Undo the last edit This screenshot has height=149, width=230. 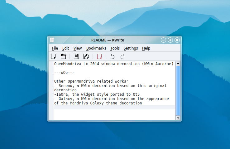(x=113, y=56)
